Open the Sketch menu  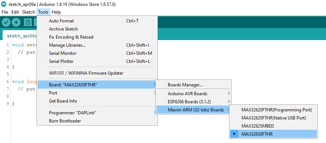(x=28, y=12)
